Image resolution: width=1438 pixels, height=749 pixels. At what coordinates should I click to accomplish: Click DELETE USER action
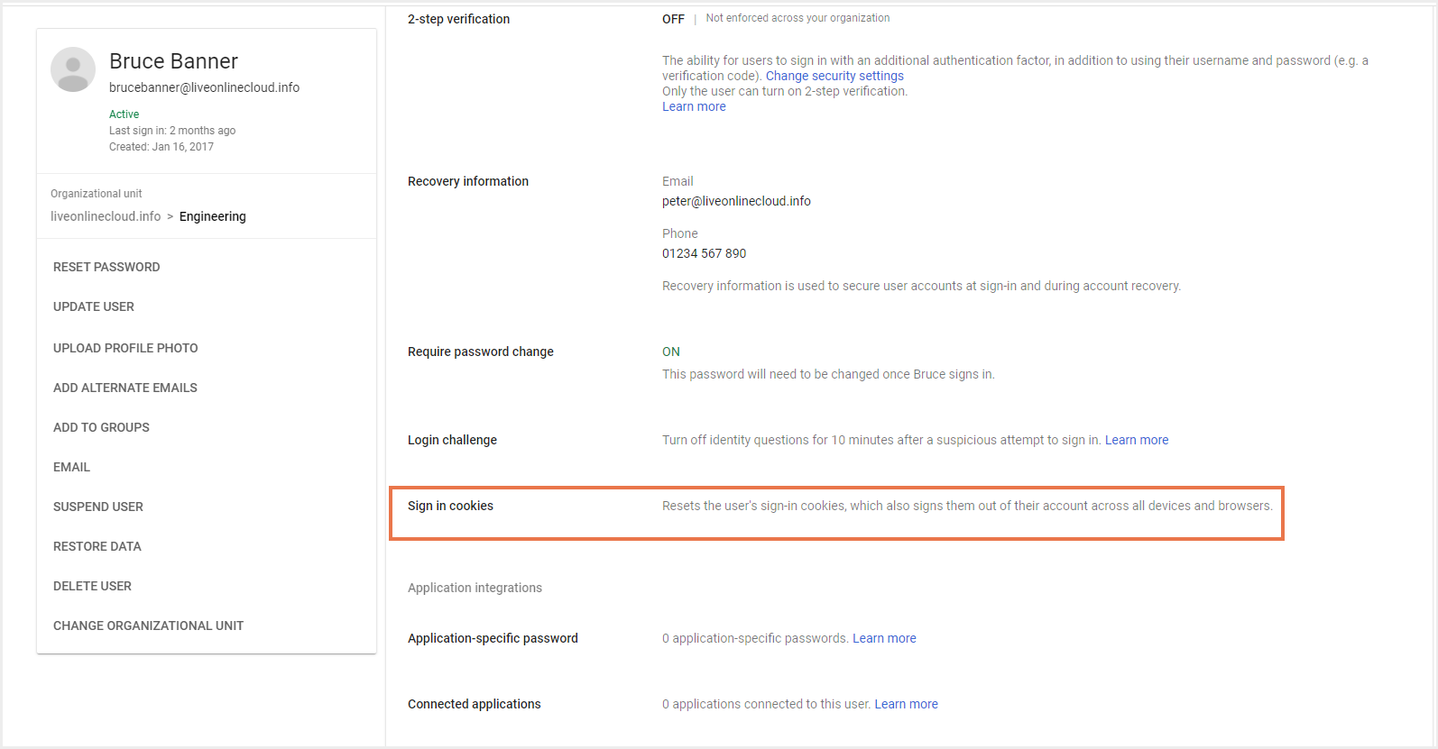tap(92, 586)
